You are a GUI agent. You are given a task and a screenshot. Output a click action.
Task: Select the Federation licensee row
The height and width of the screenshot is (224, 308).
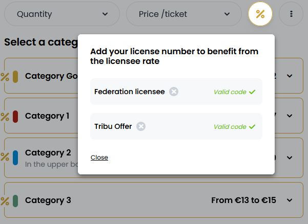click(x=176, y=92)
